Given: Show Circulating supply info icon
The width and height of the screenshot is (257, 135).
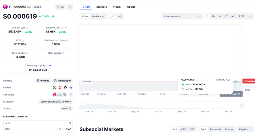Looking at the screenshot, I should (x=47, y=65).
